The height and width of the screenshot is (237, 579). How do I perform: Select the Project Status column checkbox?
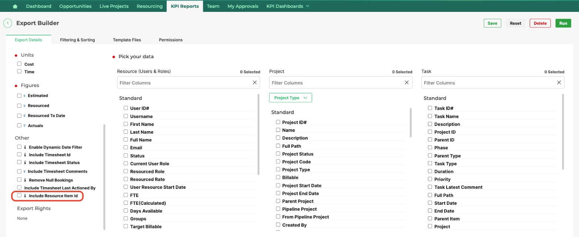click(278, 153)
